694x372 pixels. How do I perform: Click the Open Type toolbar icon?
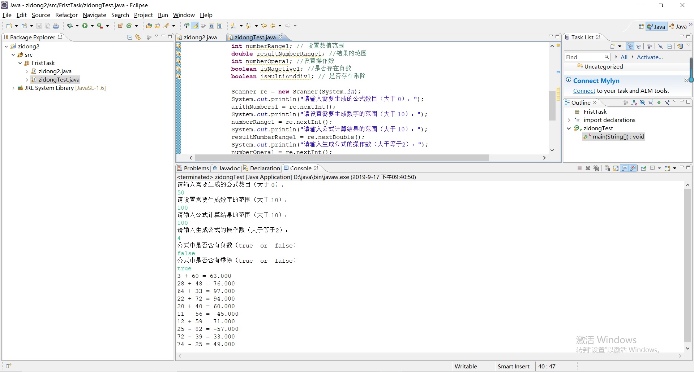149,26
